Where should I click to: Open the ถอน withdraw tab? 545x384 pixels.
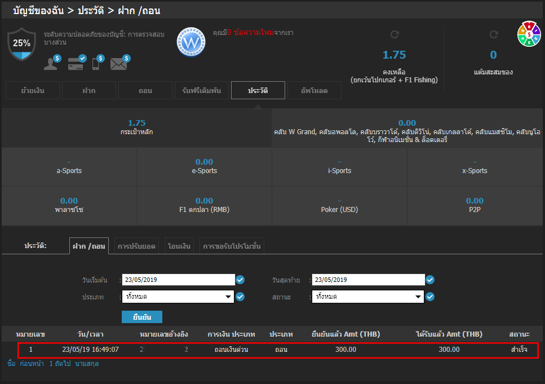coord(145,90)
